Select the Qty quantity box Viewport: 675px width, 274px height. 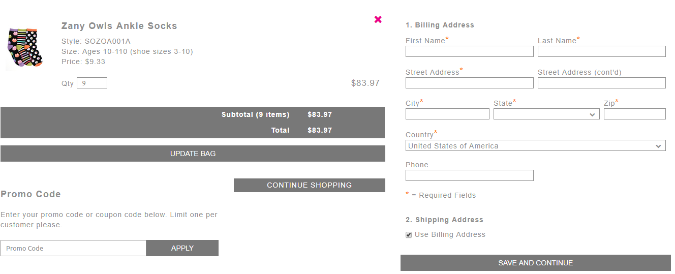click(92, 83)
